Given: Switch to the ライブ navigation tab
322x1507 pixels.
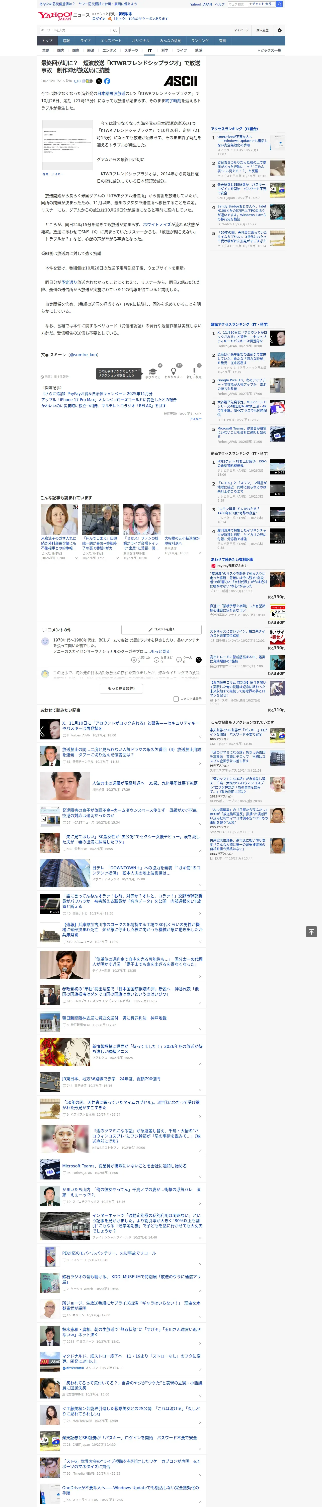Looking at the screenshot, I should tap(85, 41).
